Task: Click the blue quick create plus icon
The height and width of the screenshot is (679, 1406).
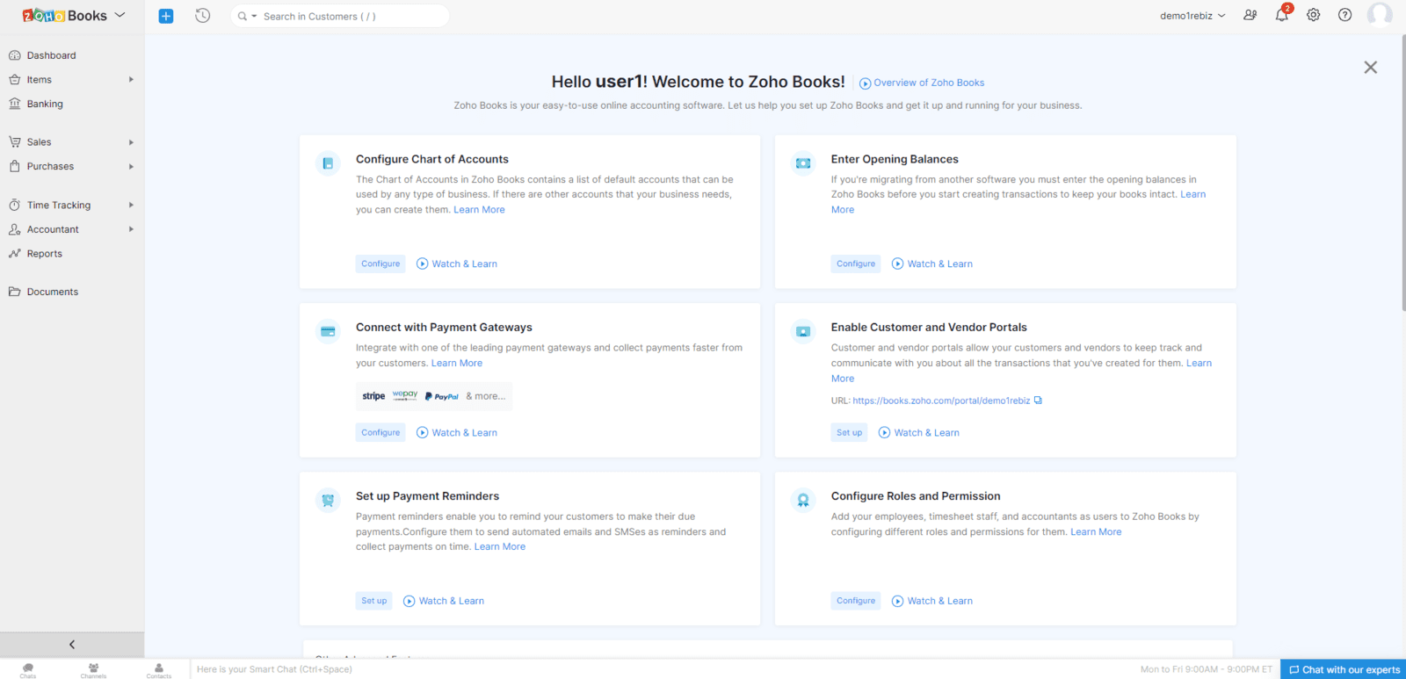Action: click(166, 16)
